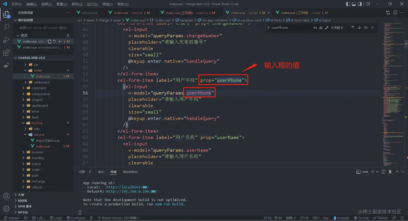Maximize the terminal panel size
Image resolution: width=408 pixels, height=221 pixels.
[x=397, y=172]
